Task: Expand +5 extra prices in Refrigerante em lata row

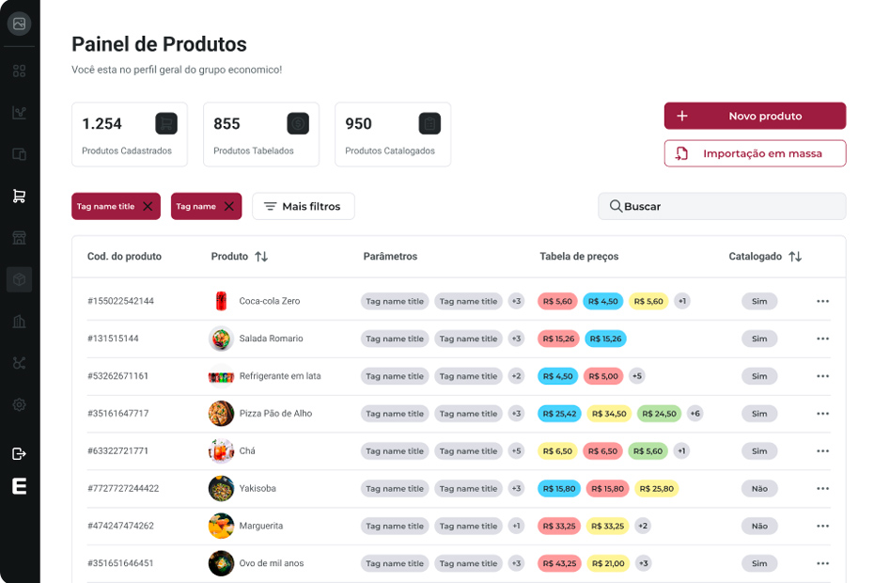Action: coord(637,376)
